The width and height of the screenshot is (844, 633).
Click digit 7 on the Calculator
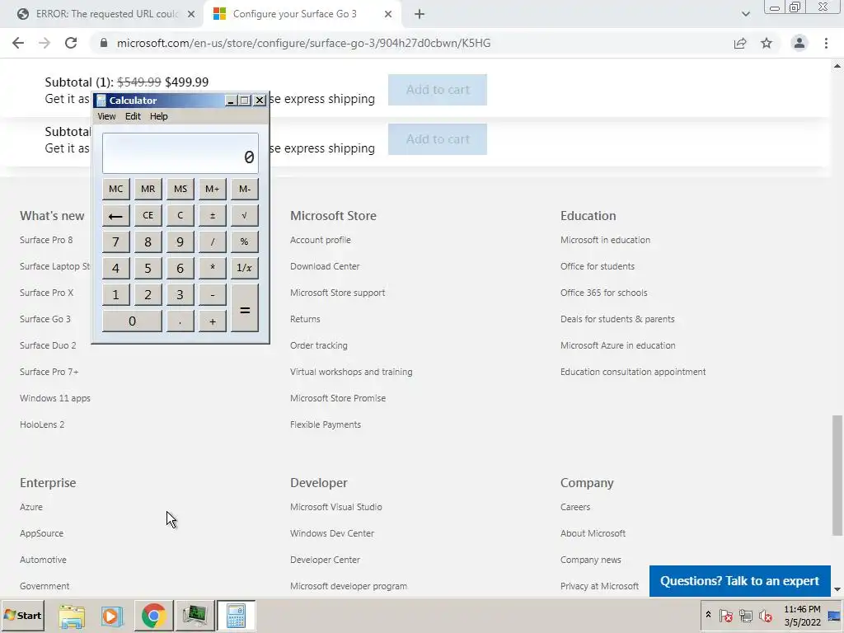[x=115, y=241]
